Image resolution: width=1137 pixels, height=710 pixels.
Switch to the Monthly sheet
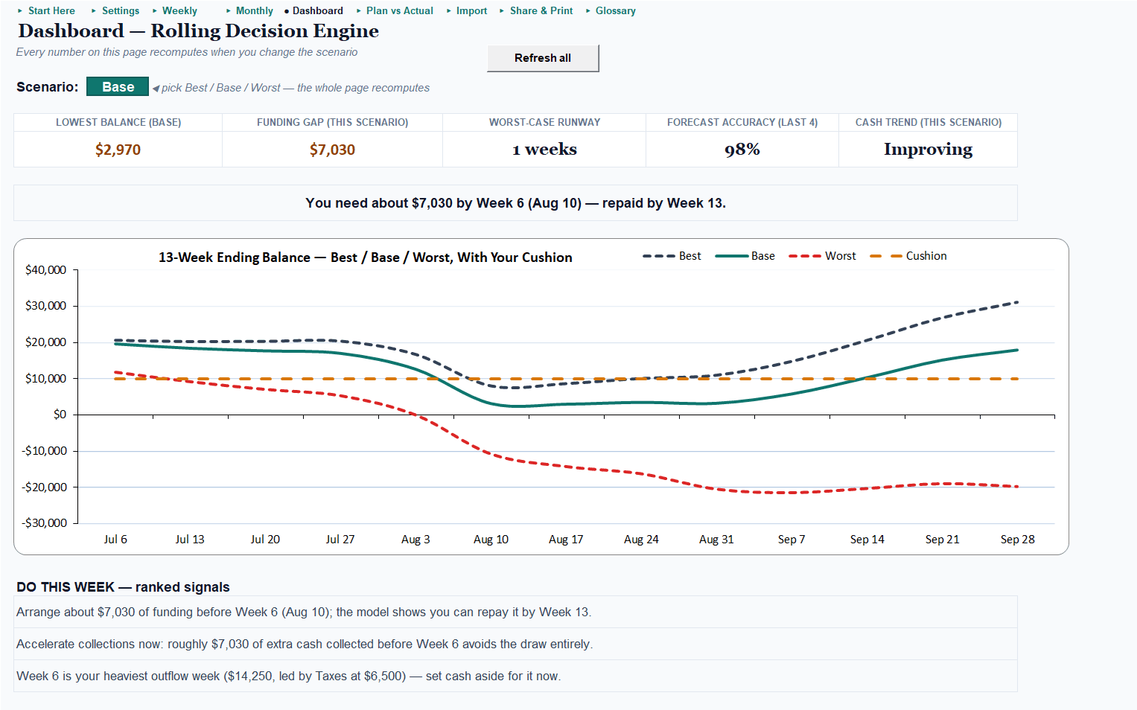pos(255,10)
